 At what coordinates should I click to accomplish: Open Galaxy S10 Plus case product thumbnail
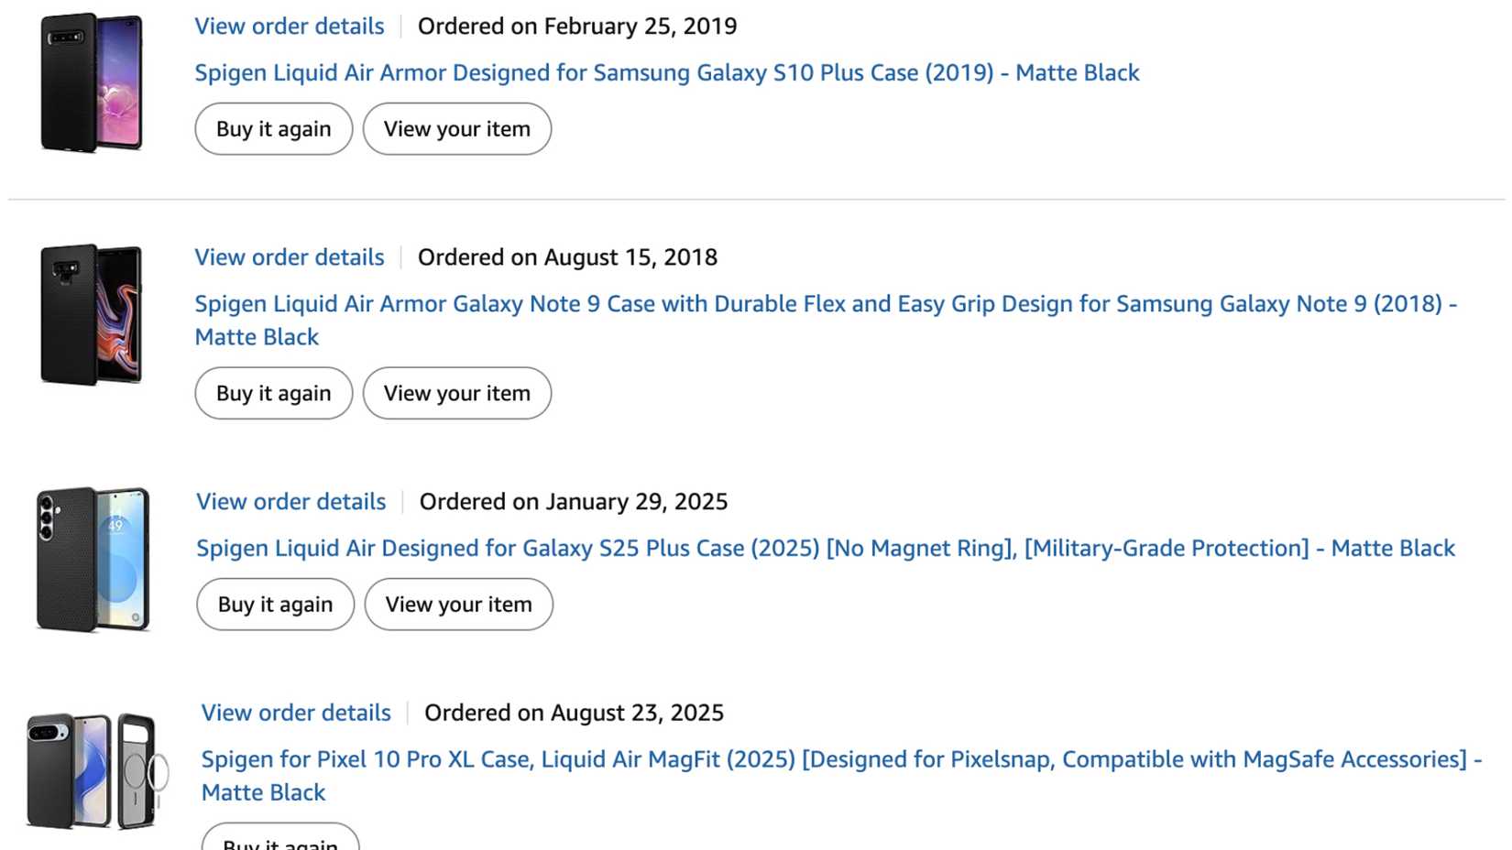pos(92,82)
